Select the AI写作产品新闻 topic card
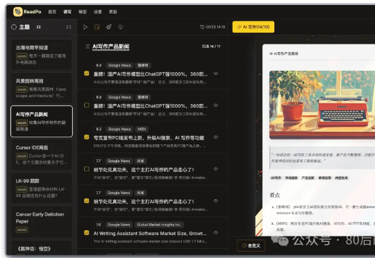 click(42, 121)
